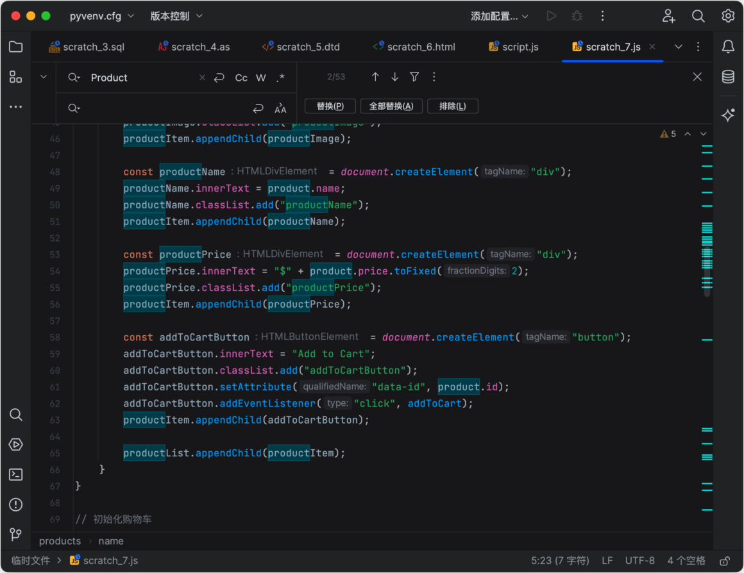744x573 pixels.
Task: Open the 添加配置 run configuration dropdown
Action: tap(499, 16)
